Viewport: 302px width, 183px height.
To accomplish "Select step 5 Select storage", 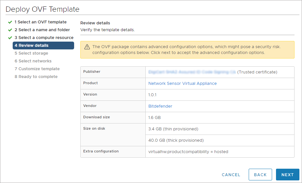I will (32, 53).
